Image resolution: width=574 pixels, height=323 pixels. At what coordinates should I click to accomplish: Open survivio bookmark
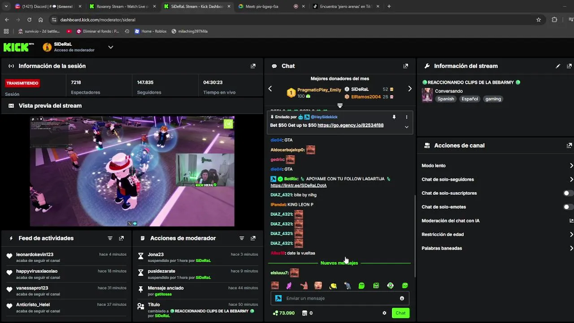tap(39, 31)
